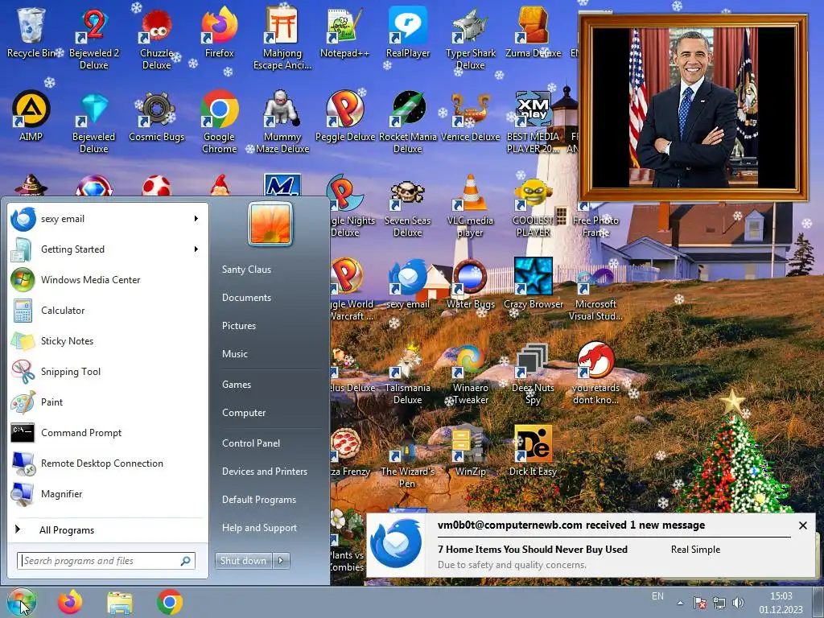The width and height of the screenshot is (824, 618).
Task: Open Venice Deluxe desktop icon
Action: pos(470,116)
